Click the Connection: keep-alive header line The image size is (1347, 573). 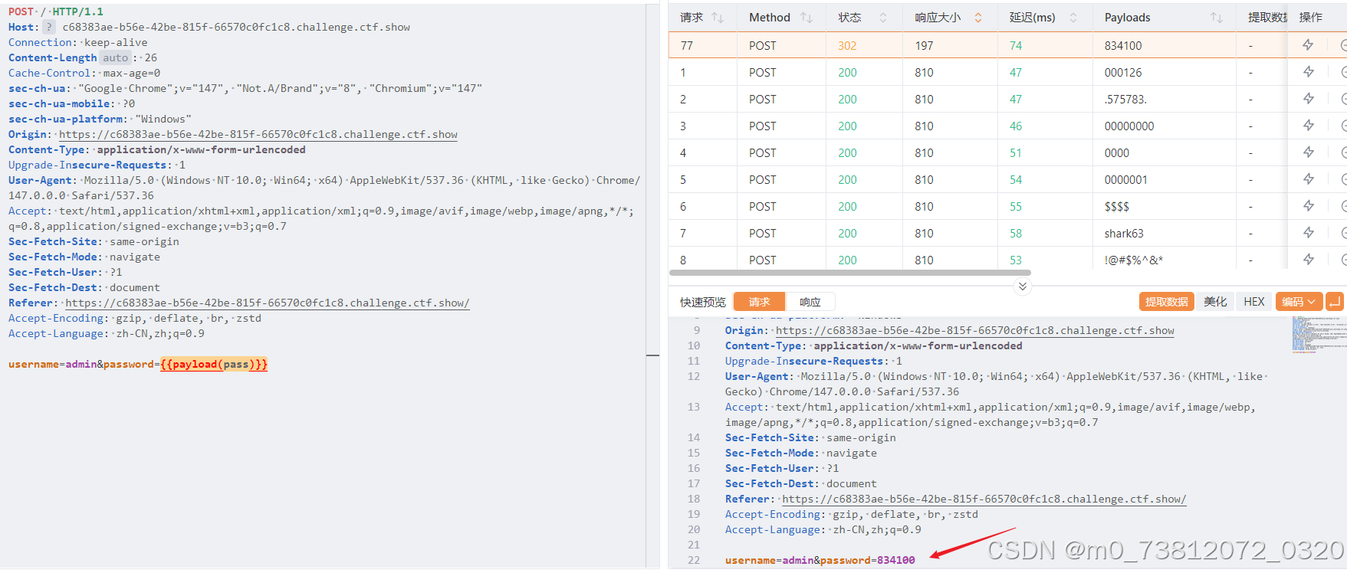[78, 42]
